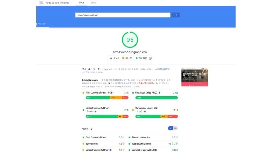Screen dimensions: 272x153
Task: Click the CLS distribution bar
Action: pyautogui.click(x=157, y=116)
